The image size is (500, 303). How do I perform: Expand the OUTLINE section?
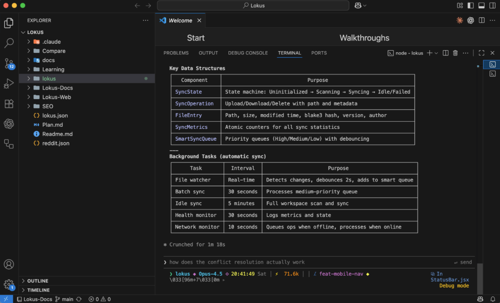(x=37, y=281)
